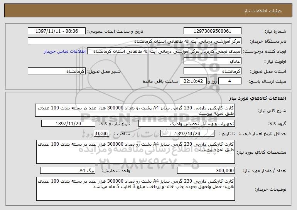
Task: Select the استان محل تحویل label
Action: [268, 72]
